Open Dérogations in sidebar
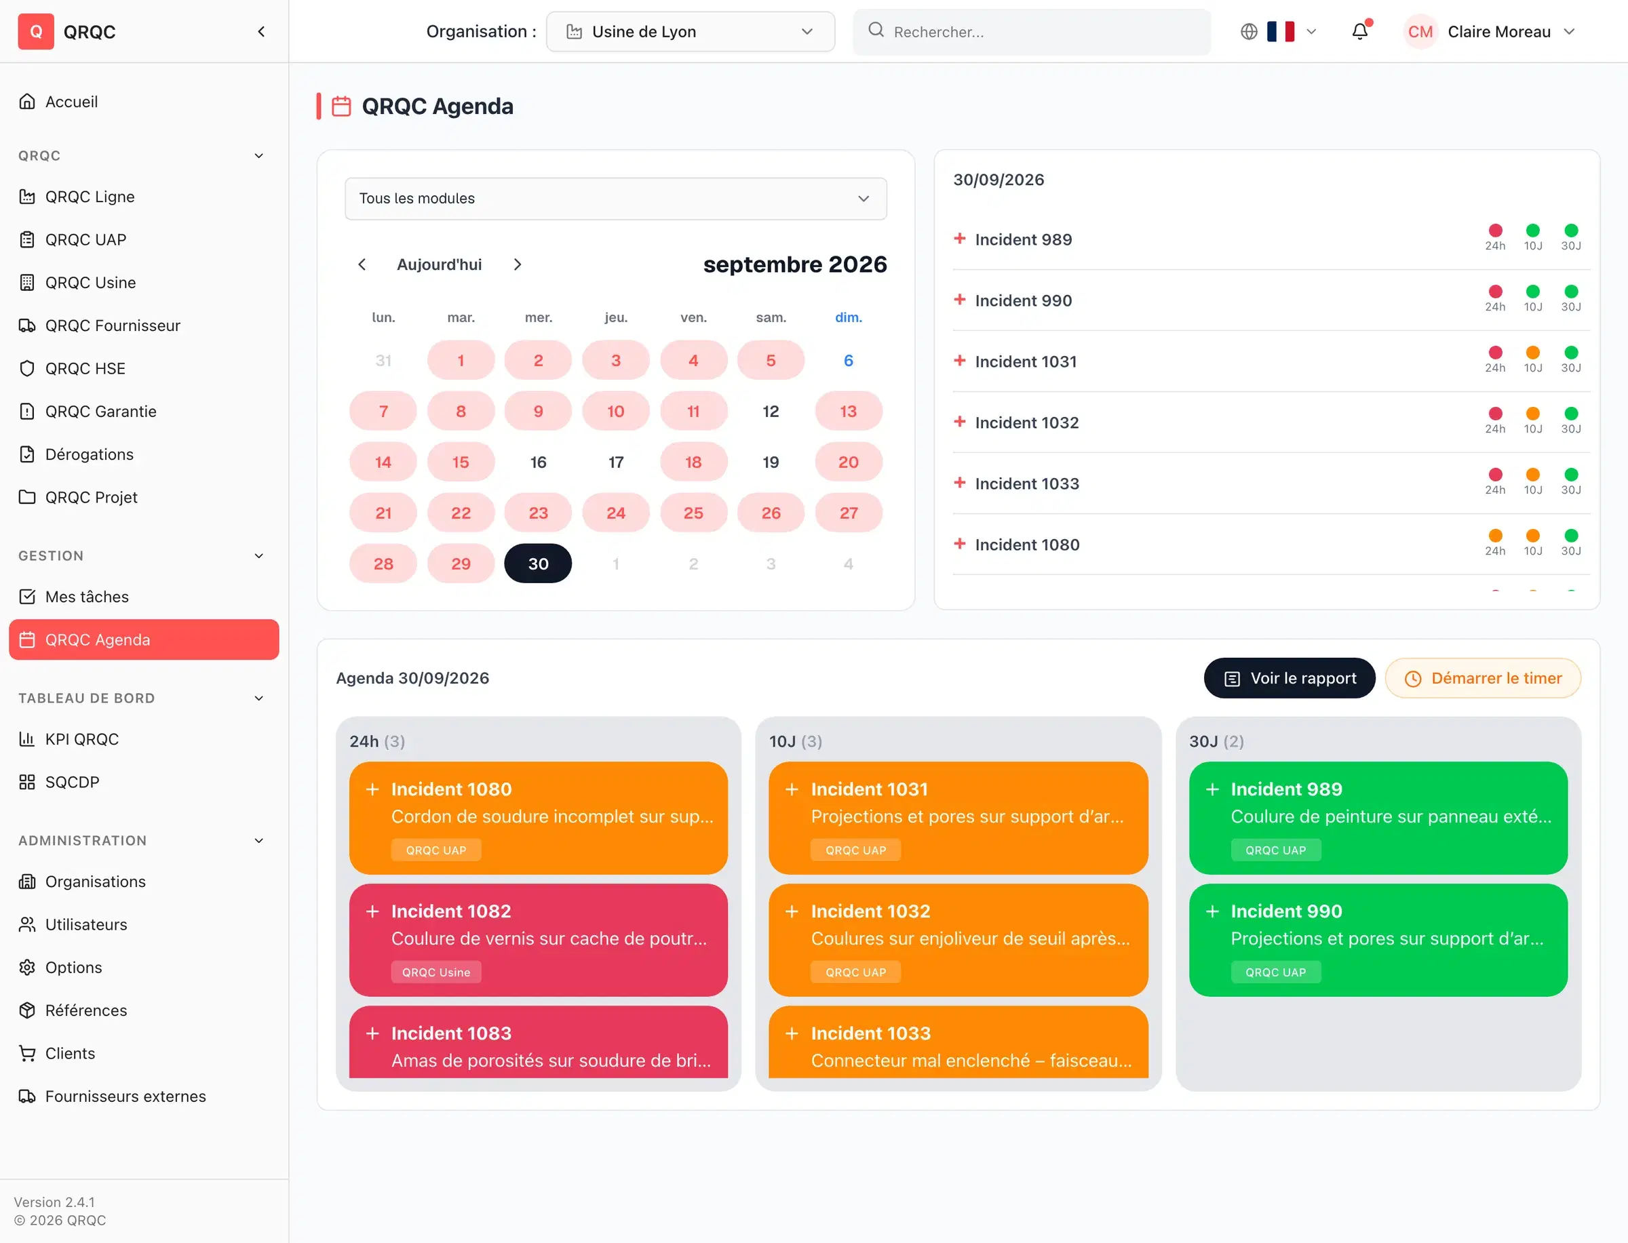Viewport: 1628px width, 1243px height. [144, 454]
